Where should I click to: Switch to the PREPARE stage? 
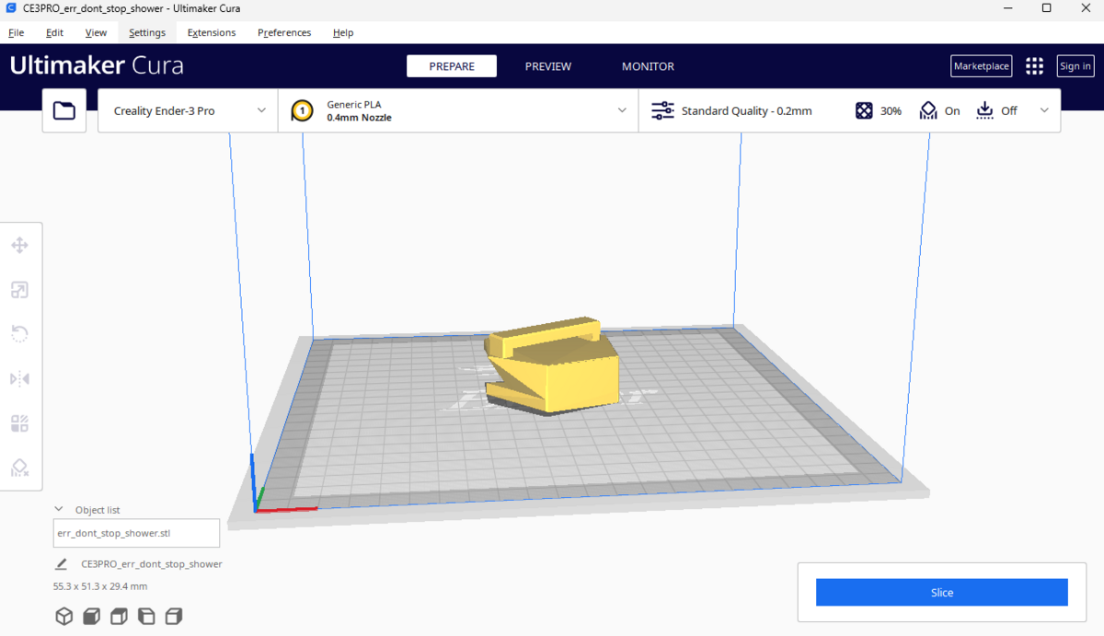pyautogui.click(x=452, y=66)
